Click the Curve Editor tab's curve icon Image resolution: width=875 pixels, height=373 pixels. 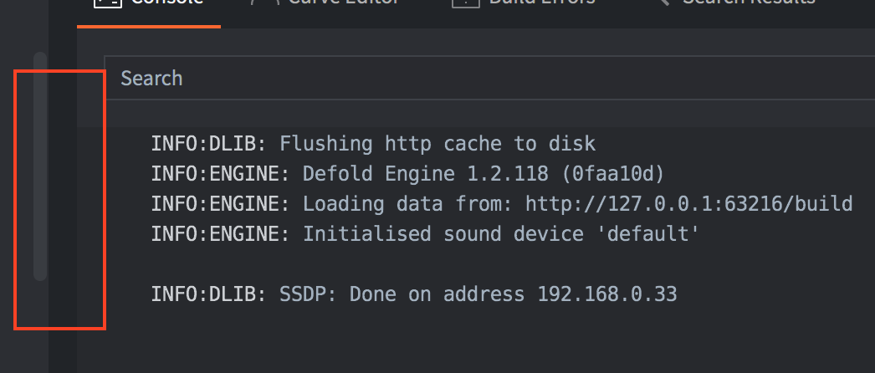[264, 3]
